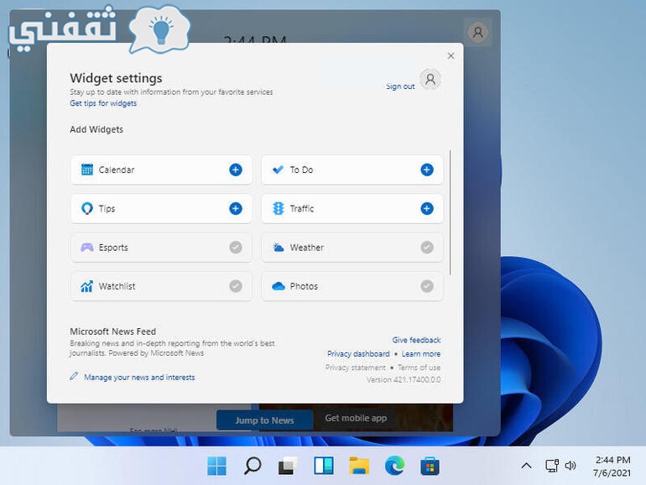
Task: Click the pencil icon beside Manage news
Action: (74, 376)
